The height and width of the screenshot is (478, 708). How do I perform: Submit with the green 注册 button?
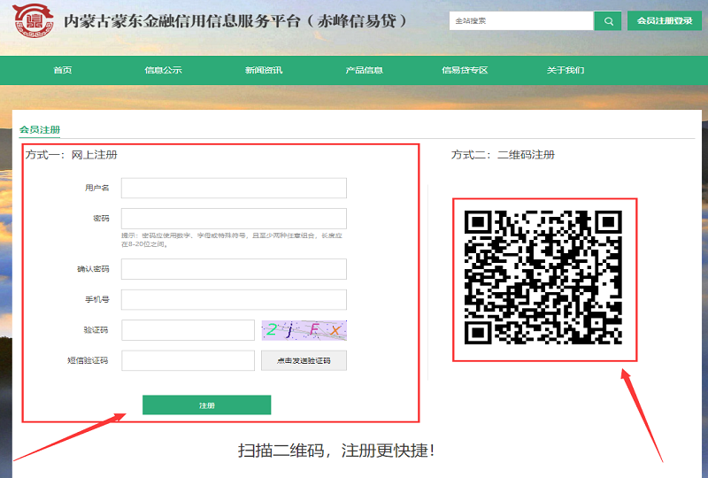point(206,405)
